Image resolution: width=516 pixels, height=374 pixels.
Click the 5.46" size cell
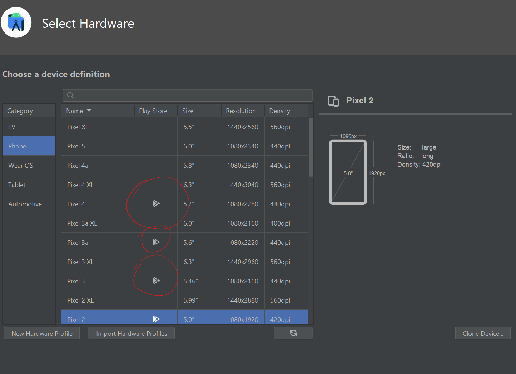tap(199, 281)
